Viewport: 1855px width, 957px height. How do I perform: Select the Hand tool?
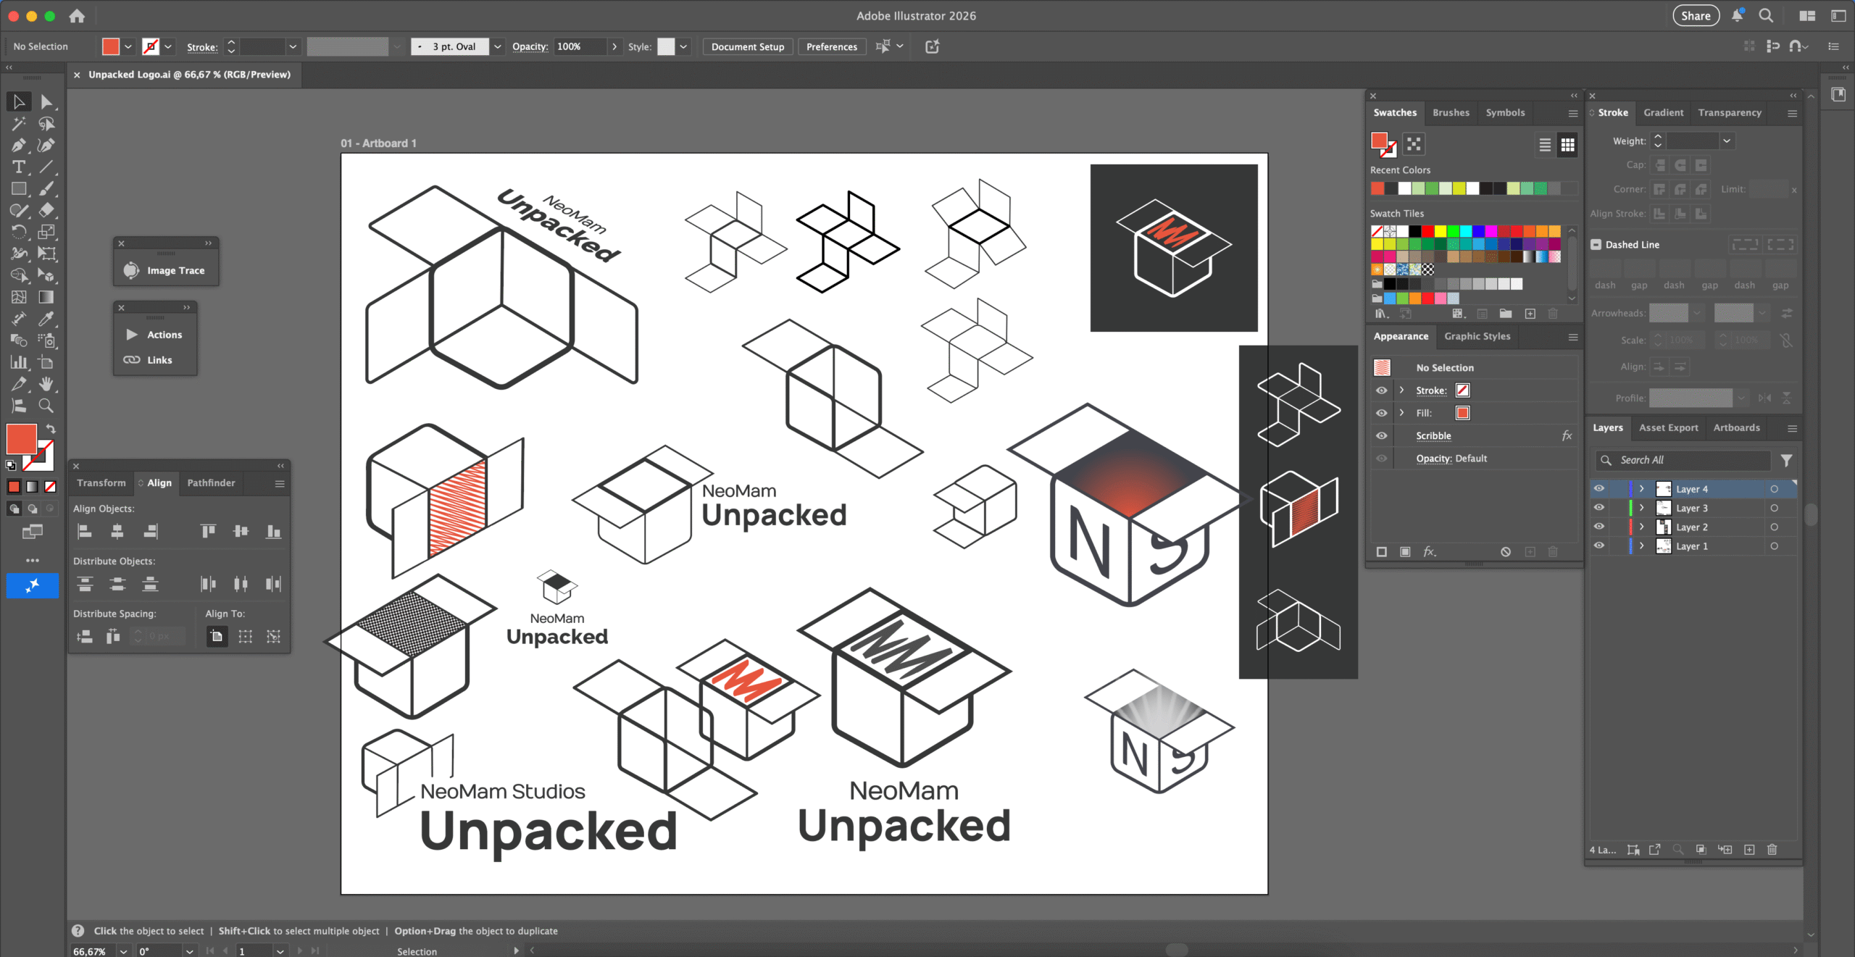[x=46, y=384]
